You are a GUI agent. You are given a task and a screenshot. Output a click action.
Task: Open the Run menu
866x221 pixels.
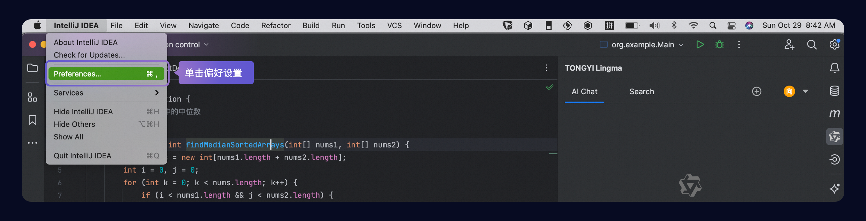tap(338, 26)
